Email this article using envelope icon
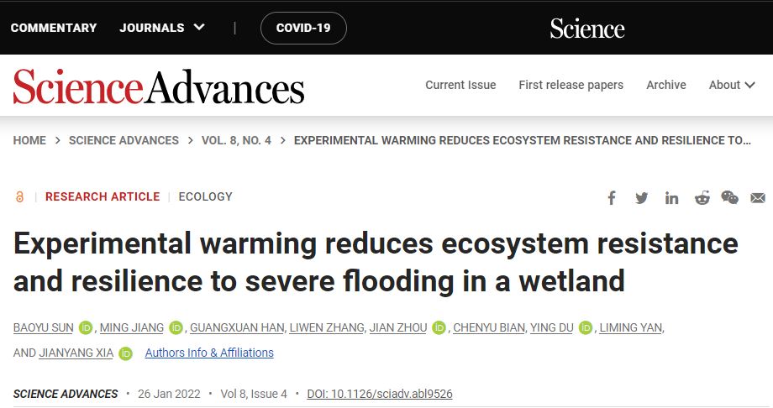 click(758, 198)
